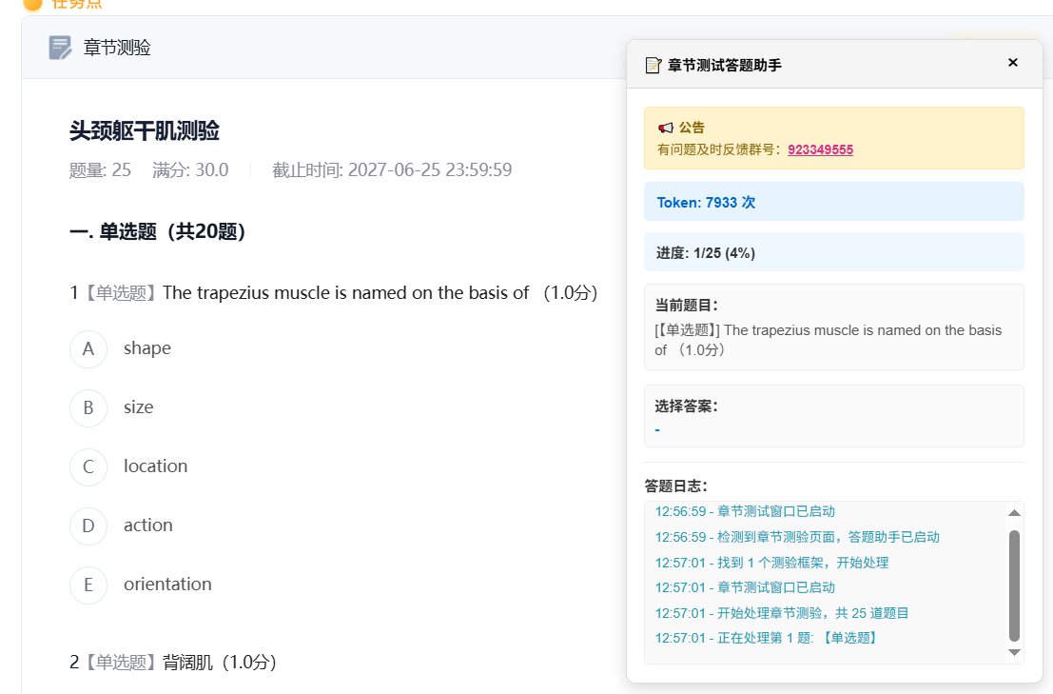This screenshot has height=694, width=1053.
Task: Click the Token: 7933 次 bar
Action: coord(833,202)
